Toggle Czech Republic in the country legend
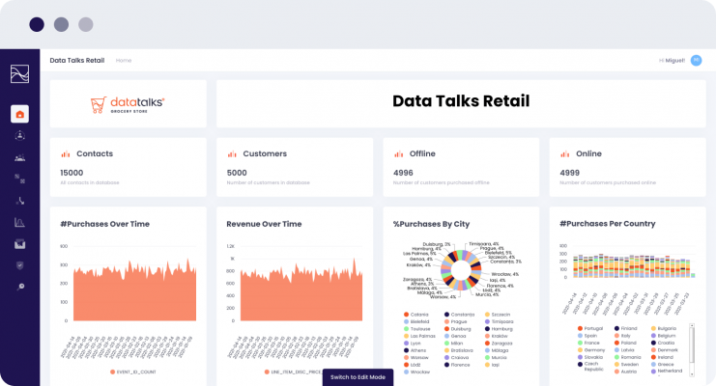 pyautogui.click(x=589, y=367)
